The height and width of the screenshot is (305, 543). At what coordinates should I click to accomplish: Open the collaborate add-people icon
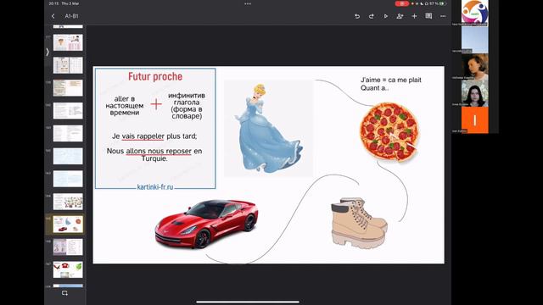tap(400, 16)
